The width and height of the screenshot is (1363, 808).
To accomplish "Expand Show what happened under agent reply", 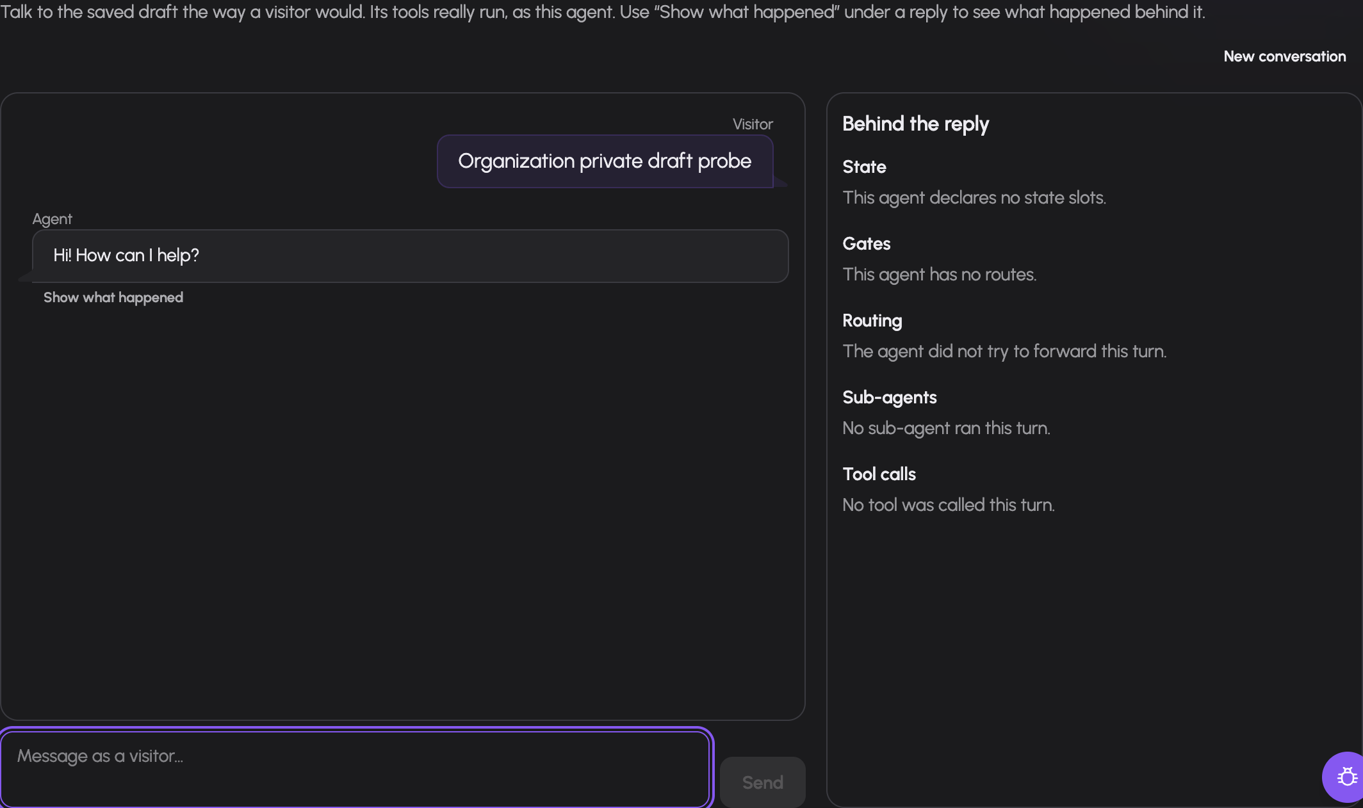I will (x=113, y=298).
